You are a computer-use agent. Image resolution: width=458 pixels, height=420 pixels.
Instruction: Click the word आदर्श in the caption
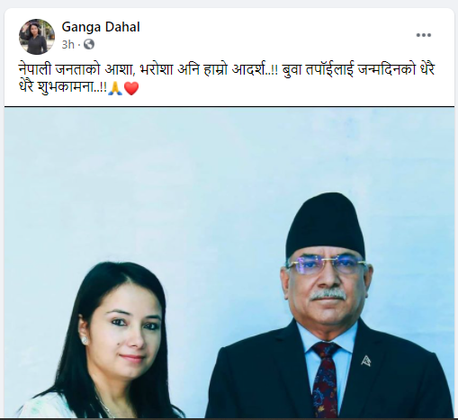tap(250, 70)
